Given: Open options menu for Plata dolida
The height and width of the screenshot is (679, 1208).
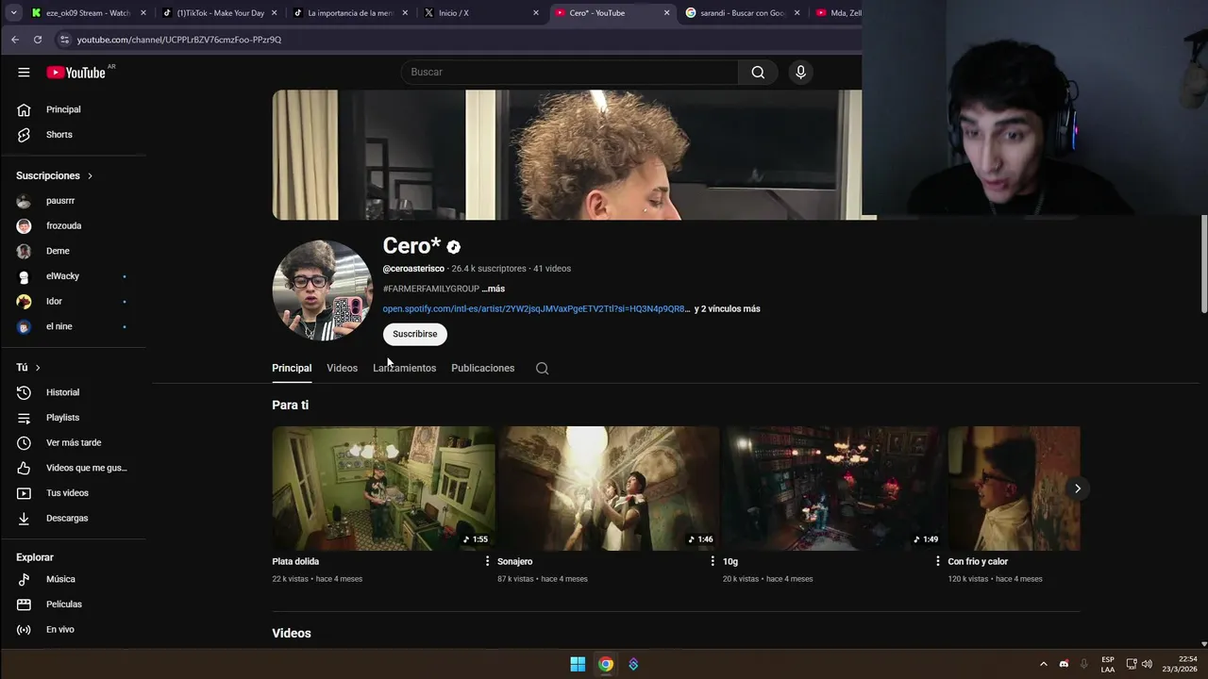Looking at the screenshot, I should pyautogui.click(x=487, y=561).
